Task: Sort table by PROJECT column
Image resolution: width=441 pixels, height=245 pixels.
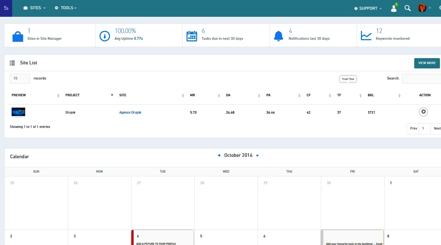Action: click(89, 95)
